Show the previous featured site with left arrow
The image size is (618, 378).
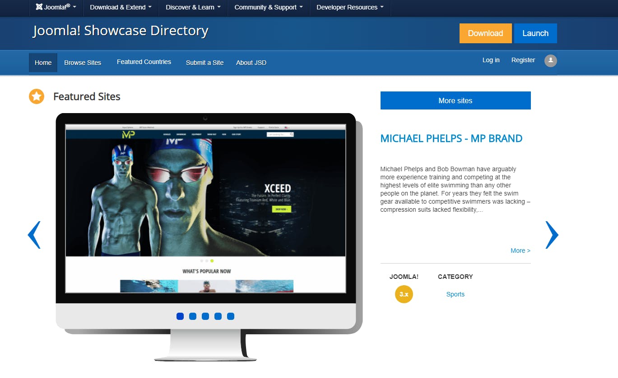[x=34, y=235]
